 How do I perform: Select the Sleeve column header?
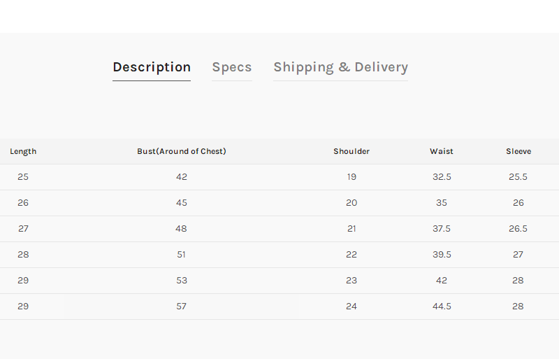(518, 151)
